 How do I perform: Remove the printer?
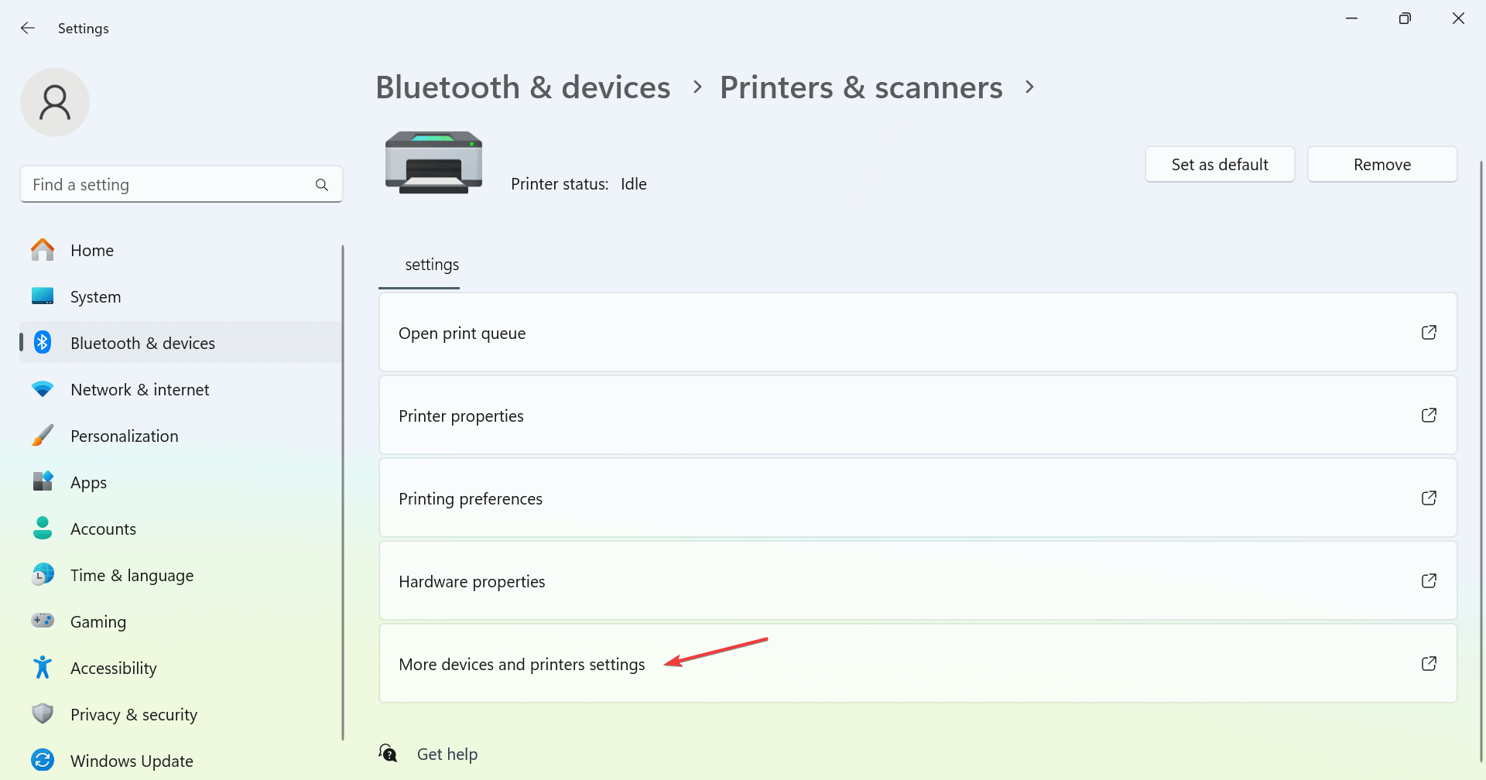[x=1382, y=164]
